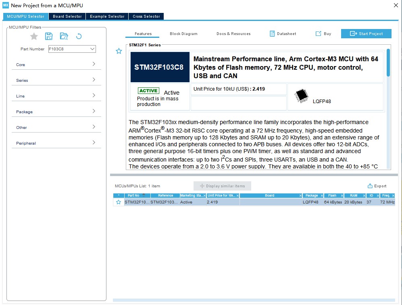Switch to the Board Selector tab

tap(67, 17)
